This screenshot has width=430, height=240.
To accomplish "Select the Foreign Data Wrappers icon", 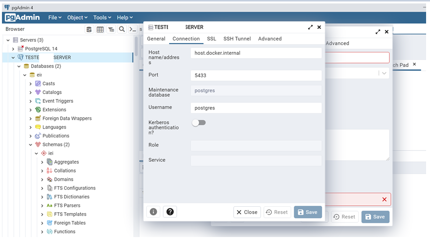I will [38, 118].
